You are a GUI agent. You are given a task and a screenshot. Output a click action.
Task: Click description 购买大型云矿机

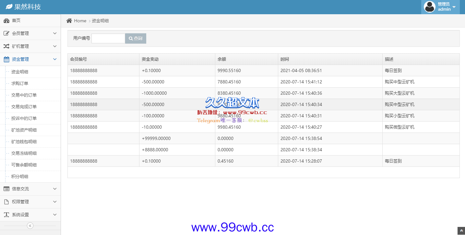[x=399, y=93]
